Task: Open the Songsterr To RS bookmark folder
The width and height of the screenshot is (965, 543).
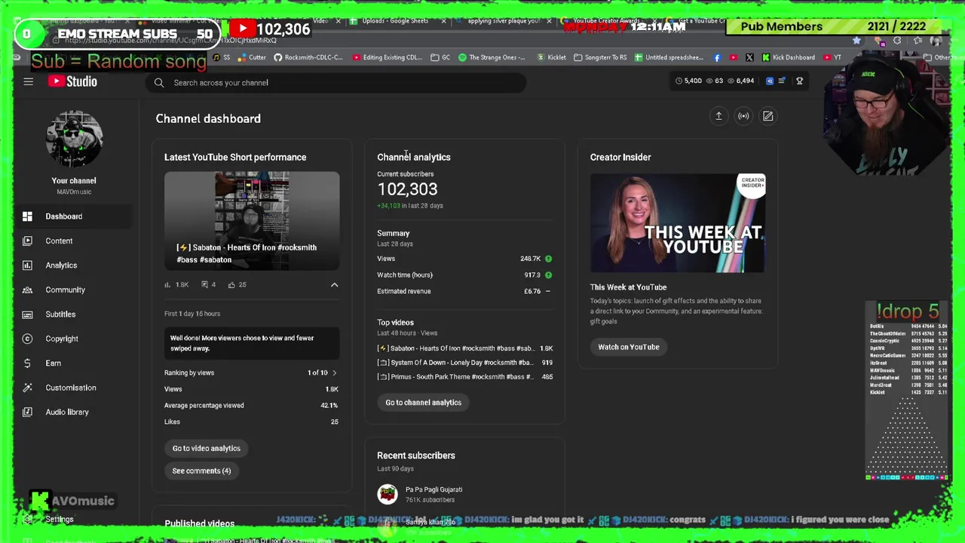Action: tap(600, 57)
